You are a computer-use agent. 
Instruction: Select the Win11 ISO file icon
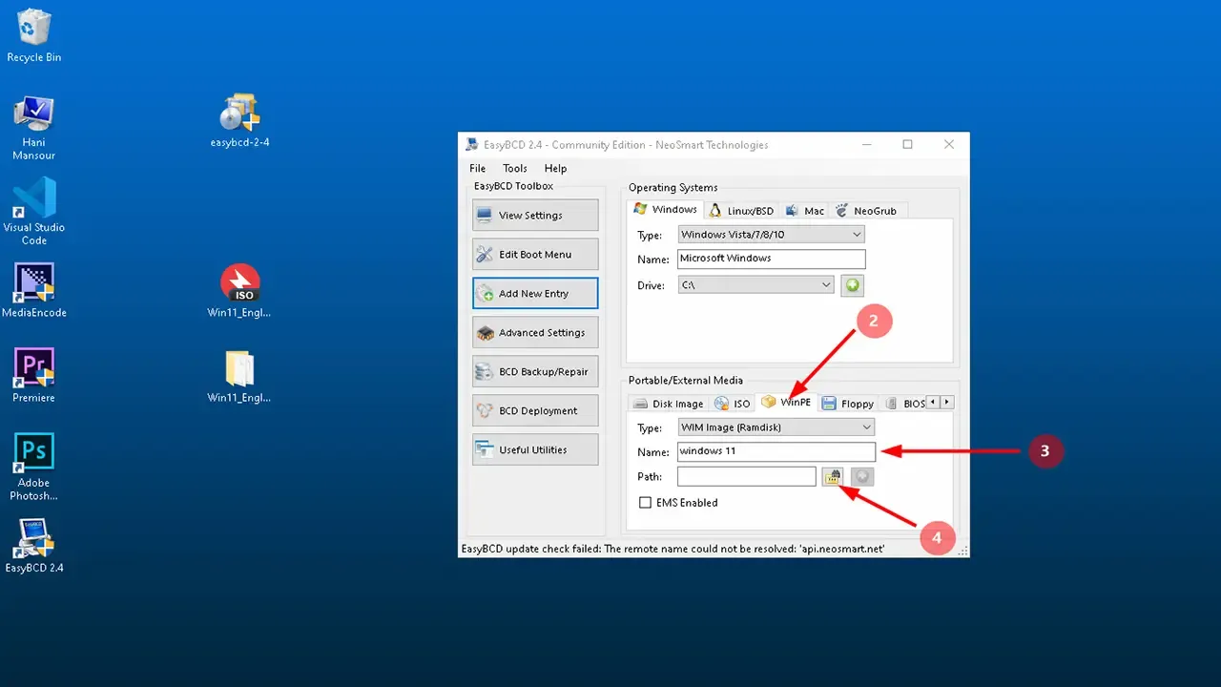click(239, 292)
